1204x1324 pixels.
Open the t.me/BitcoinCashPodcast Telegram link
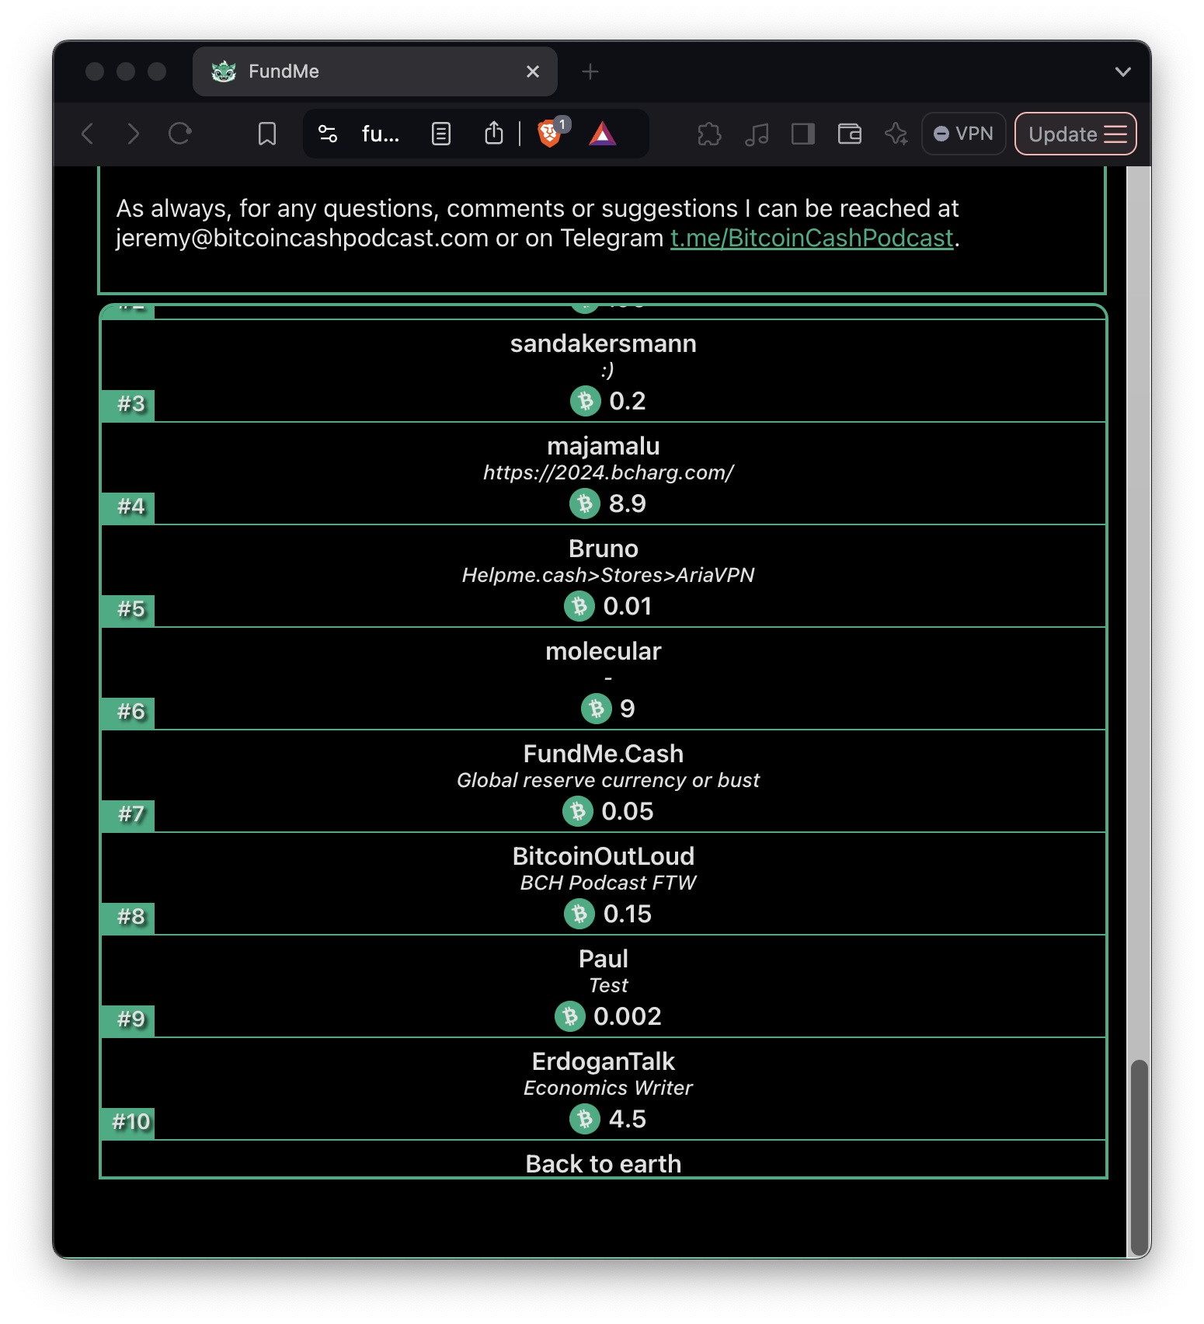811,238
